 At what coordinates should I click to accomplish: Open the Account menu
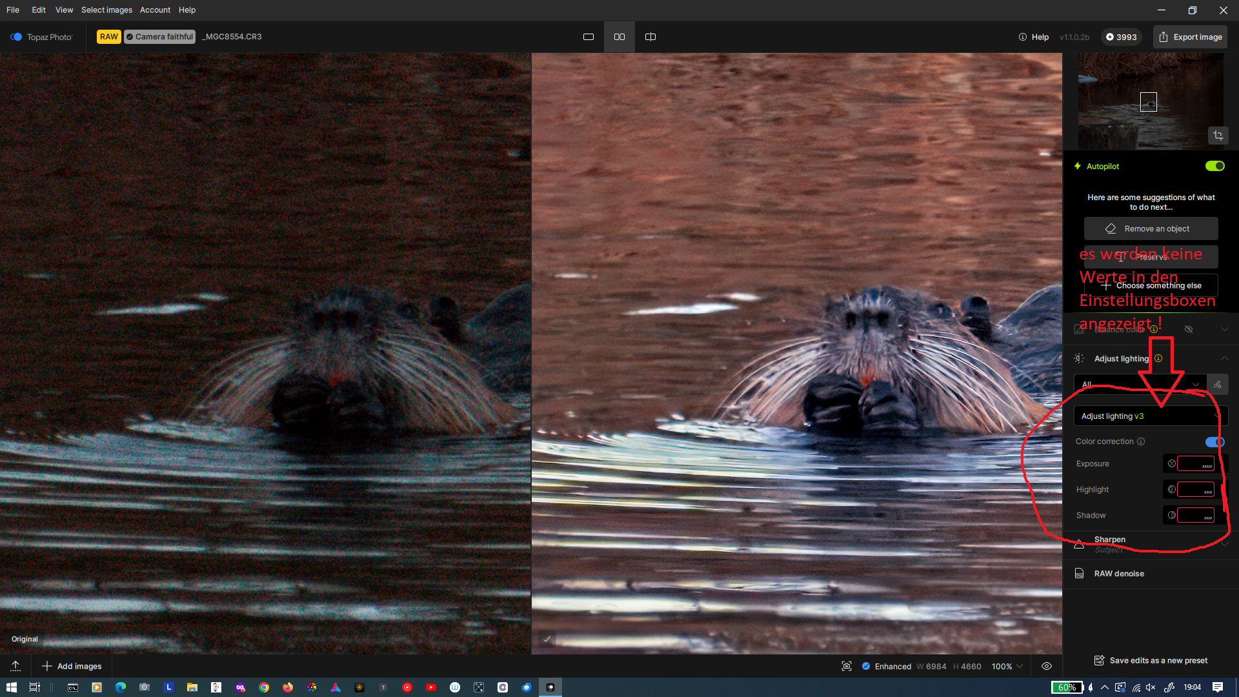155,10
